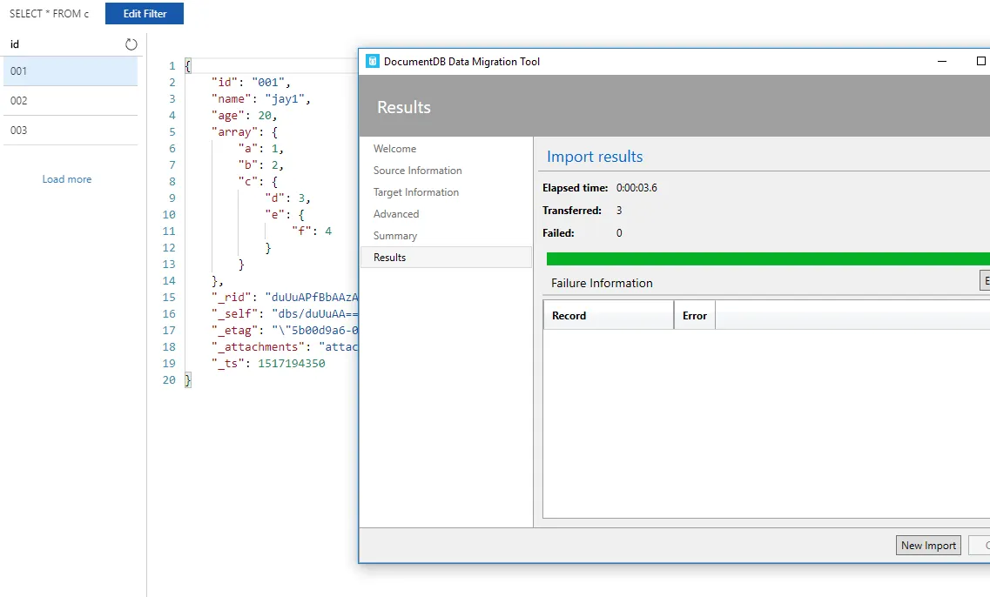
Task: Click the Edit Filter button
Action: pos(145,13)
